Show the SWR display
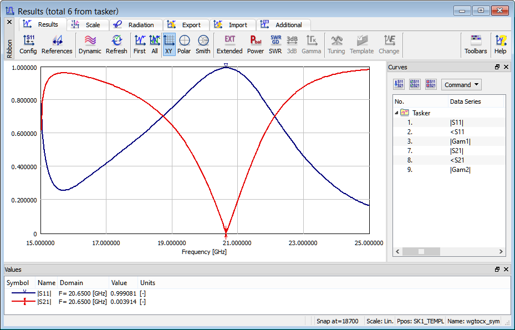 (275, 44)
